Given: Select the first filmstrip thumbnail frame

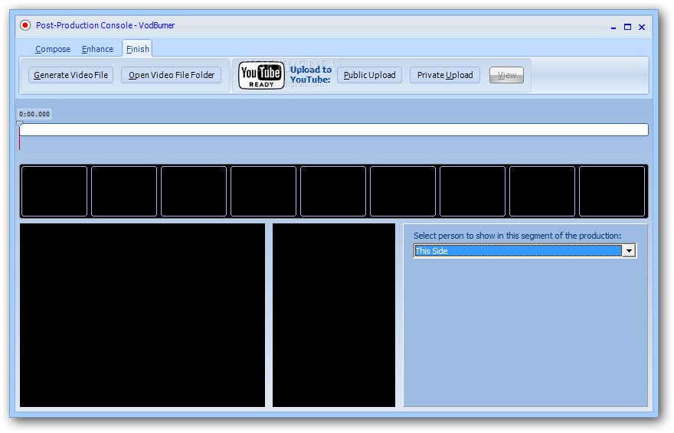Looking at the screenshot, I should [54, 191].
